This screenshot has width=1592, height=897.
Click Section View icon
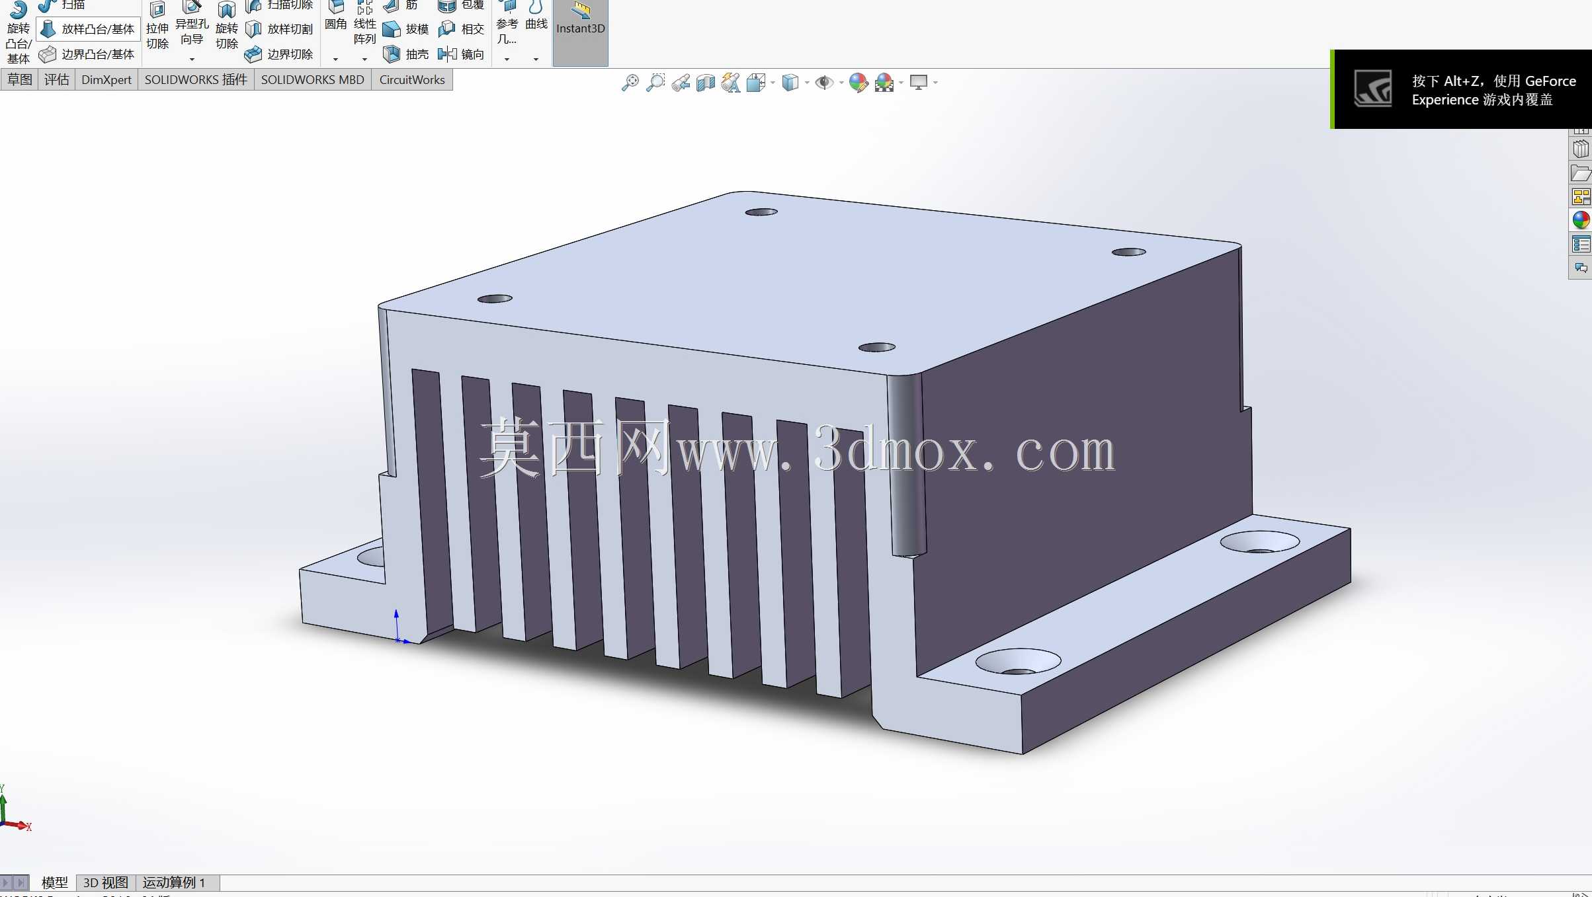tap(706, 83)
